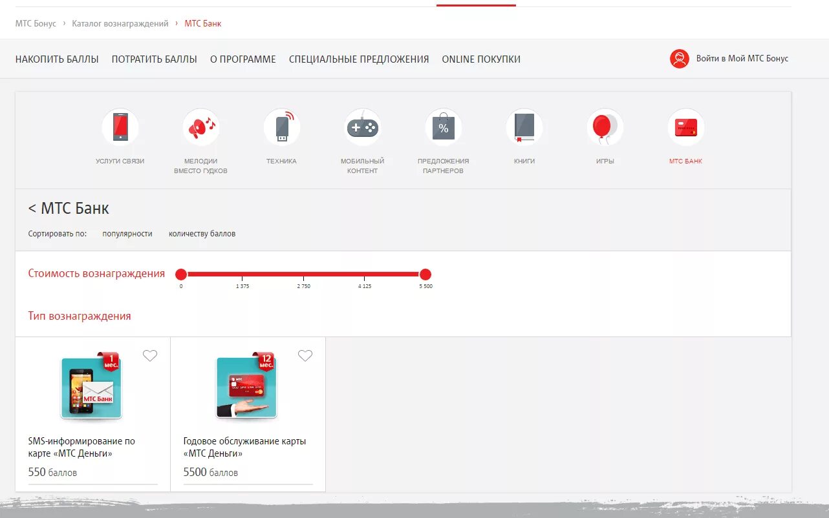This screenshot has width=829, height=518.
Task: Select the Книги book icon
Action: [524, 127]
